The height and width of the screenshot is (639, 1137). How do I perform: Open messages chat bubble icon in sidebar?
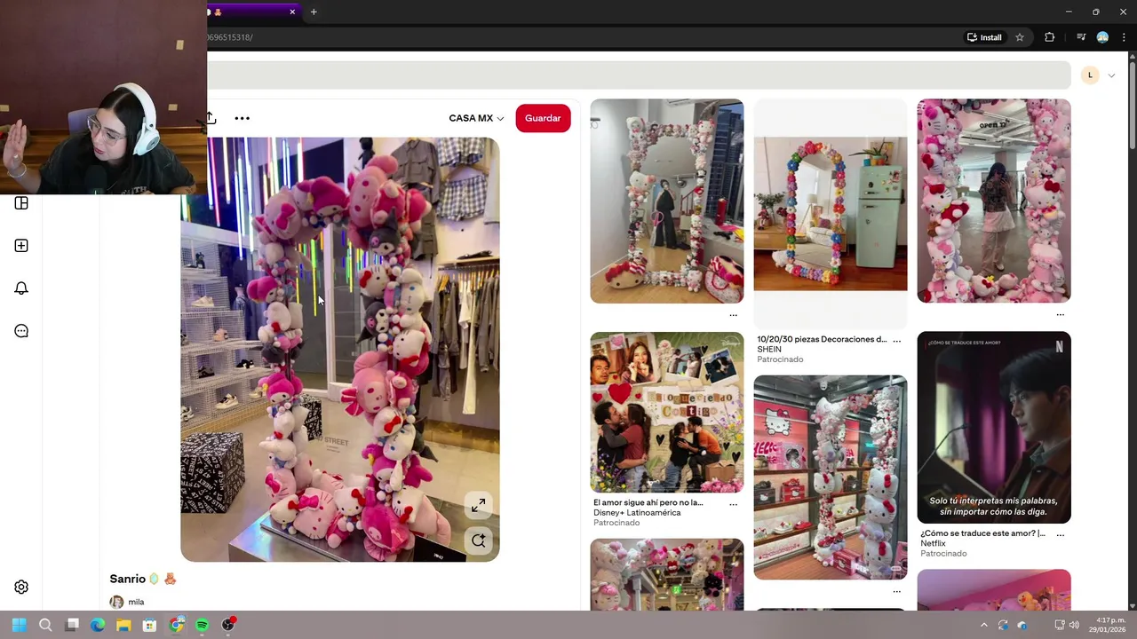(x=21, y=331)
